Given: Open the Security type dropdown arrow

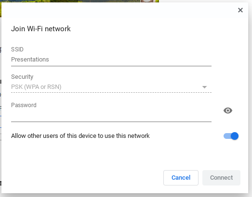Looking at the screenshot, I should [x=204, y=87].
